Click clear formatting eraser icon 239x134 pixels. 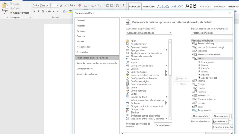point(80,5)
